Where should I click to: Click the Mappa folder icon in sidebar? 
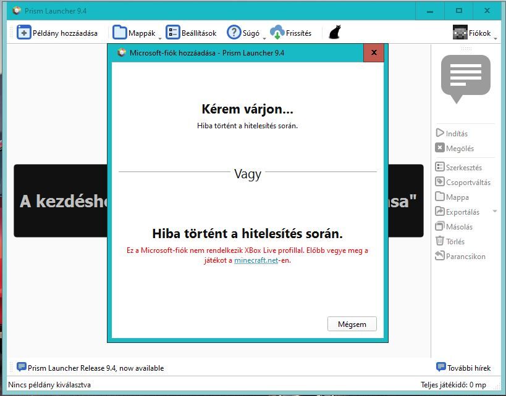[x=439, y=196]
